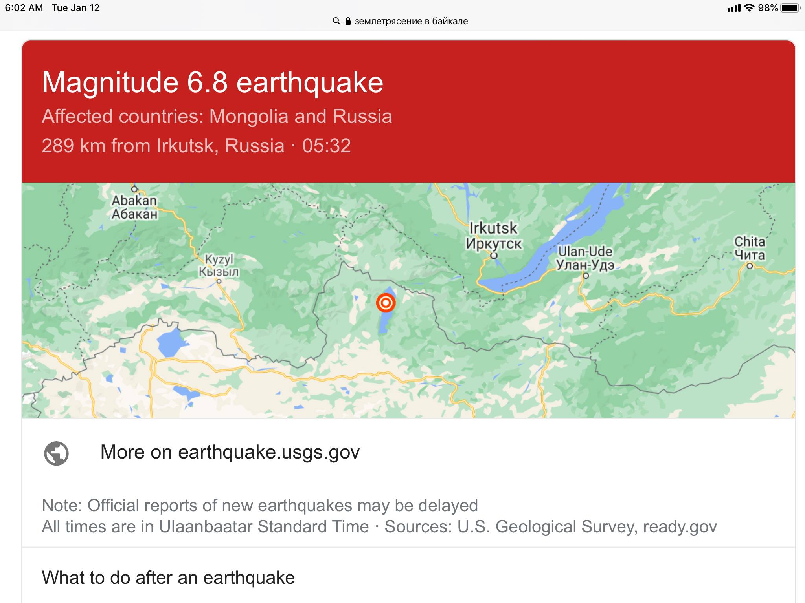Viewport: 805px width, 603px height.
Task: Click the Kyzyl city dot on map
Action: point(219,281)
